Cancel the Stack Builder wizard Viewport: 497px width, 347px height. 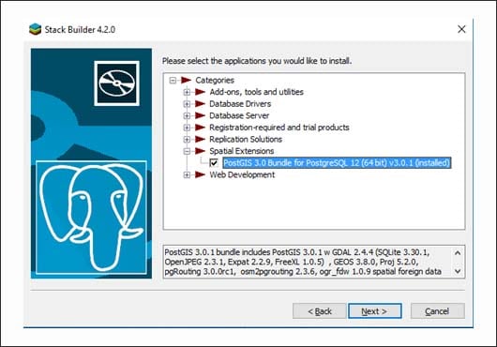(438, 311)
